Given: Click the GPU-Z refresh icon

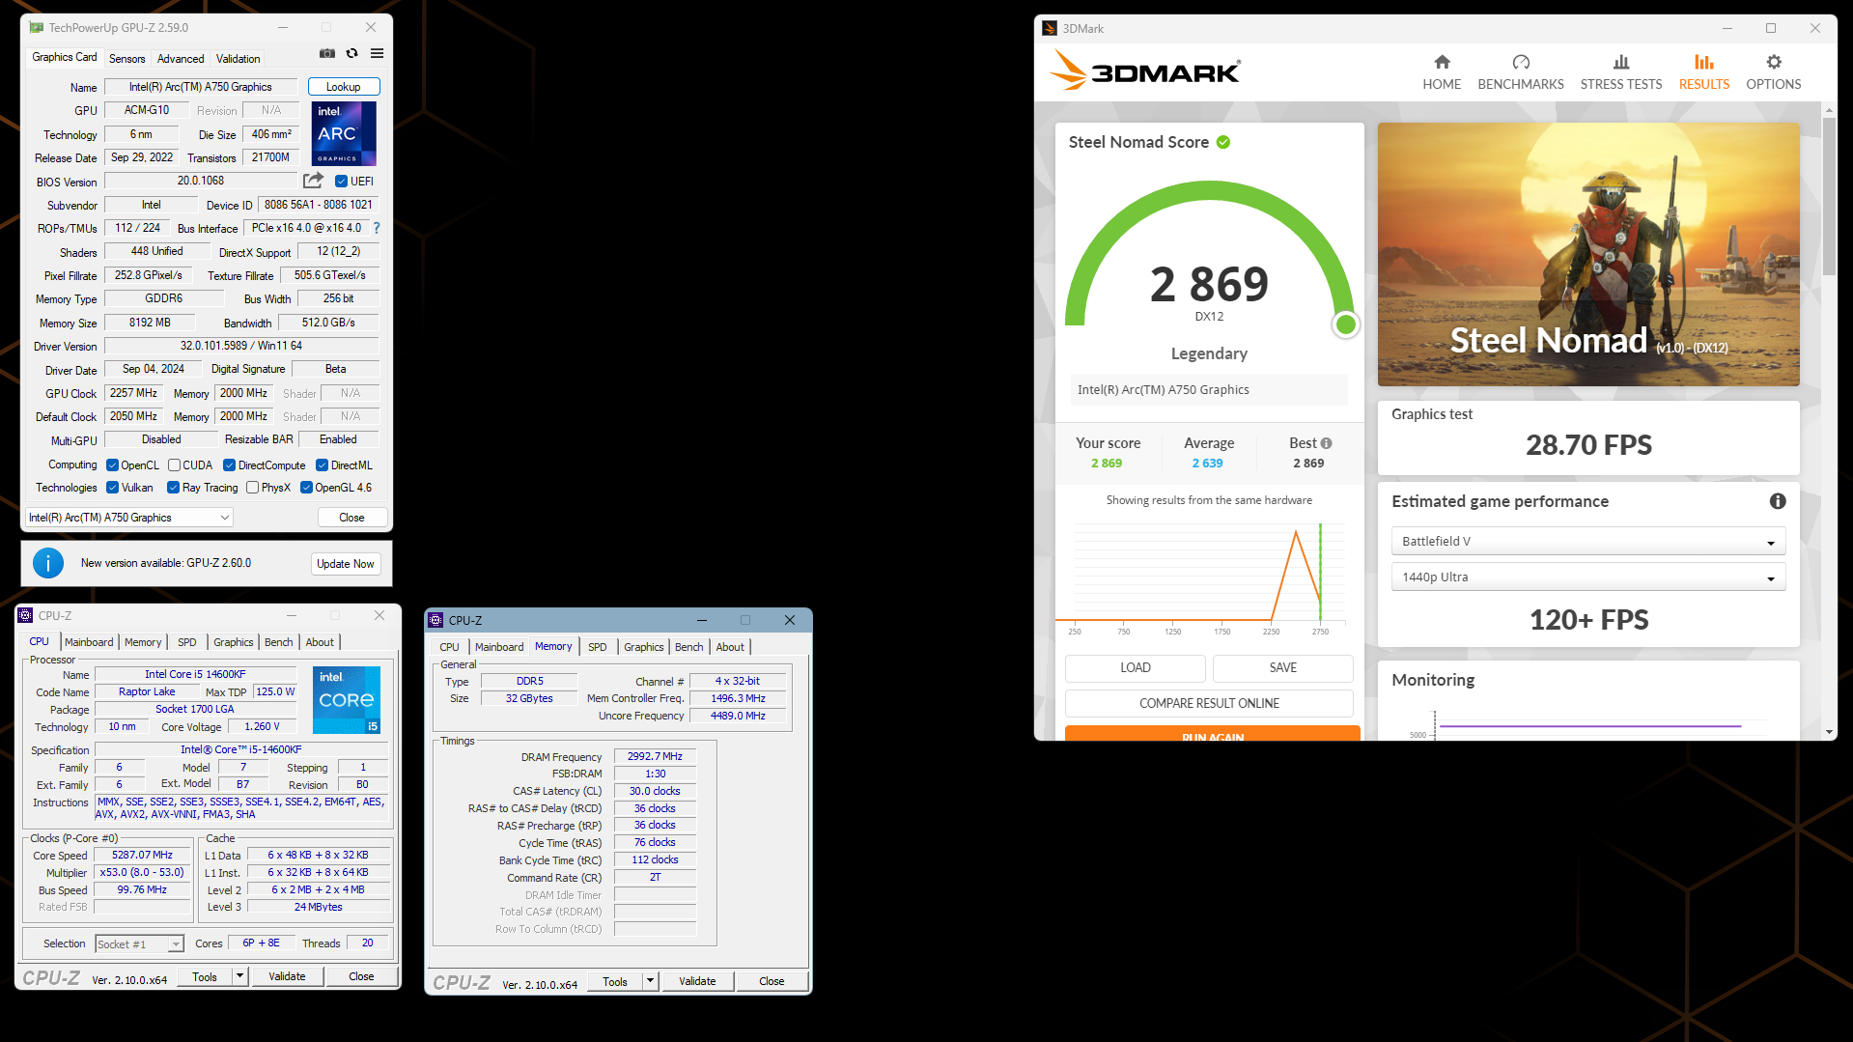Looking at the screenshot, I should (x=352, y=54).
